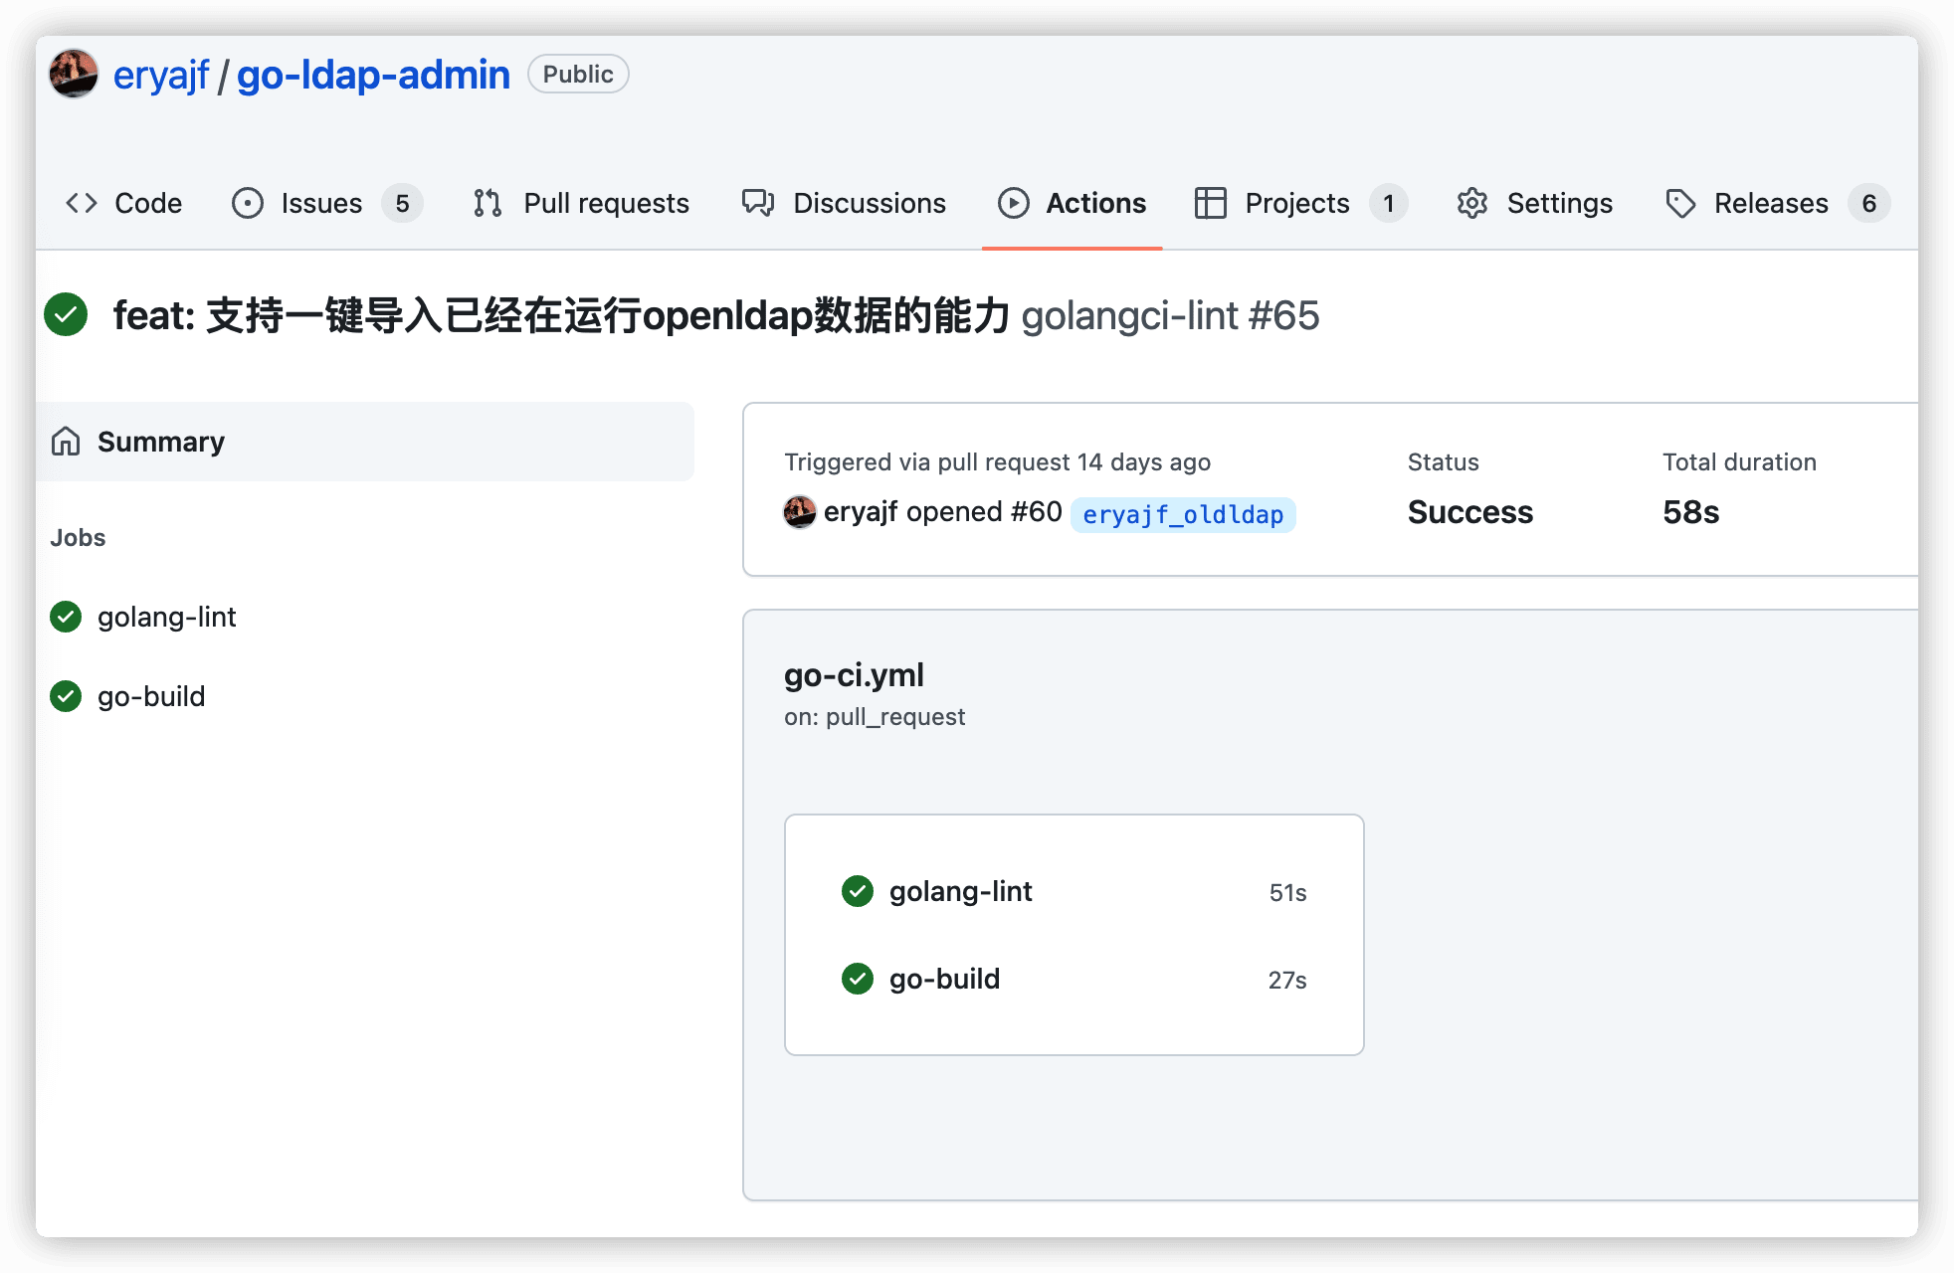Click golang-lint graph success check icon
Image resolution: width=1954 pixels, height=1273 pixels.
858,891
